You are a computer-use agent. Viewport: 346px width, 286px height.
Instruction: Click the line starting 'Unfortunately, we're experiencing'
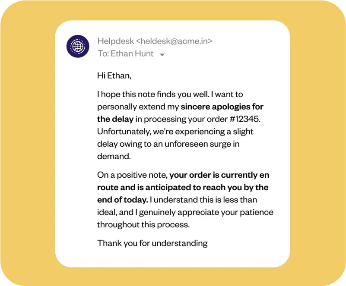(x=175, y=132)
